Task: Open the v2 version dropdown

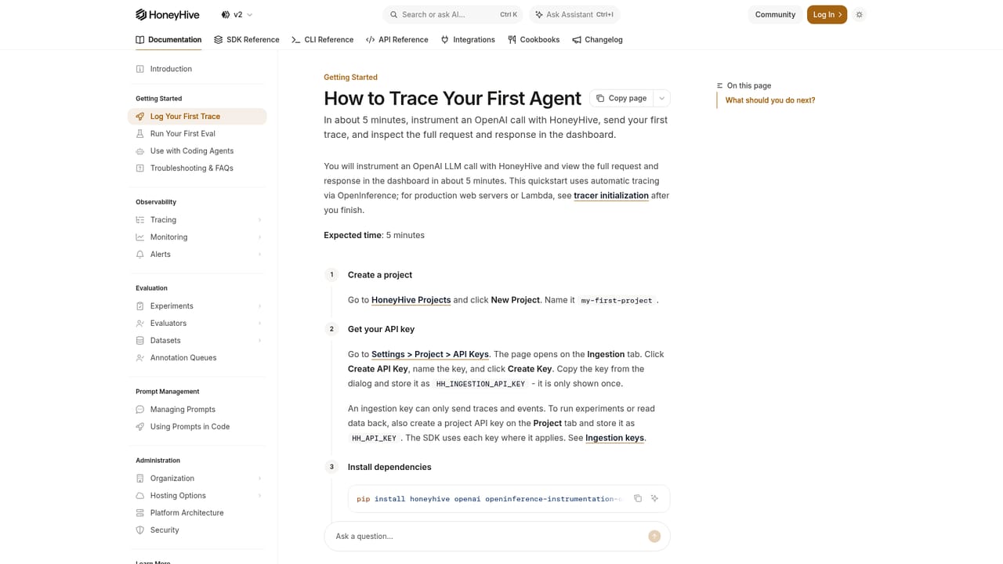Action: point(237,14)
